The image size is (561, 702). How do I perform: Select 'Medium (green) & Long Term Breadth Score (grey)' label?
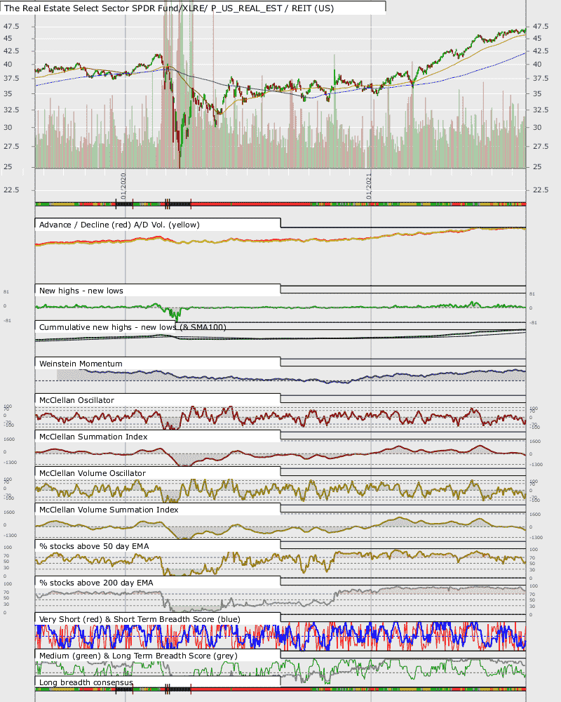(x=138, y=656)
